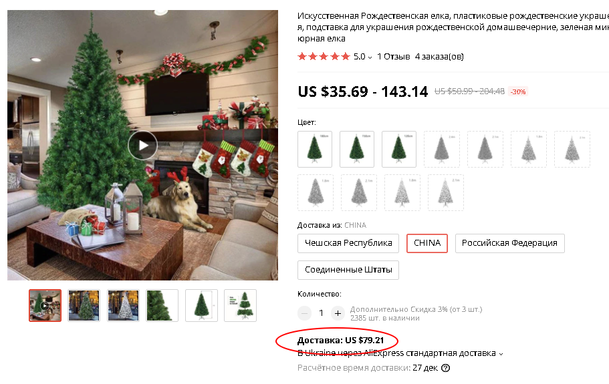
Task: Show the white snowy tree thumbnail
Action: pos(123,306)
